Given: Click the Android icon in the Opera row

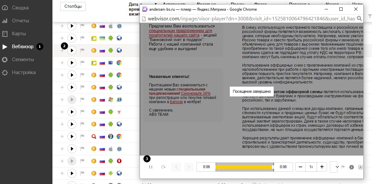Looking at the screenshot, I should pos(110,161).
